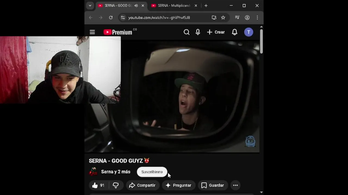This screenshot has height=195, width=348.
Task: Dislike the video
Action: pos(116,185)
